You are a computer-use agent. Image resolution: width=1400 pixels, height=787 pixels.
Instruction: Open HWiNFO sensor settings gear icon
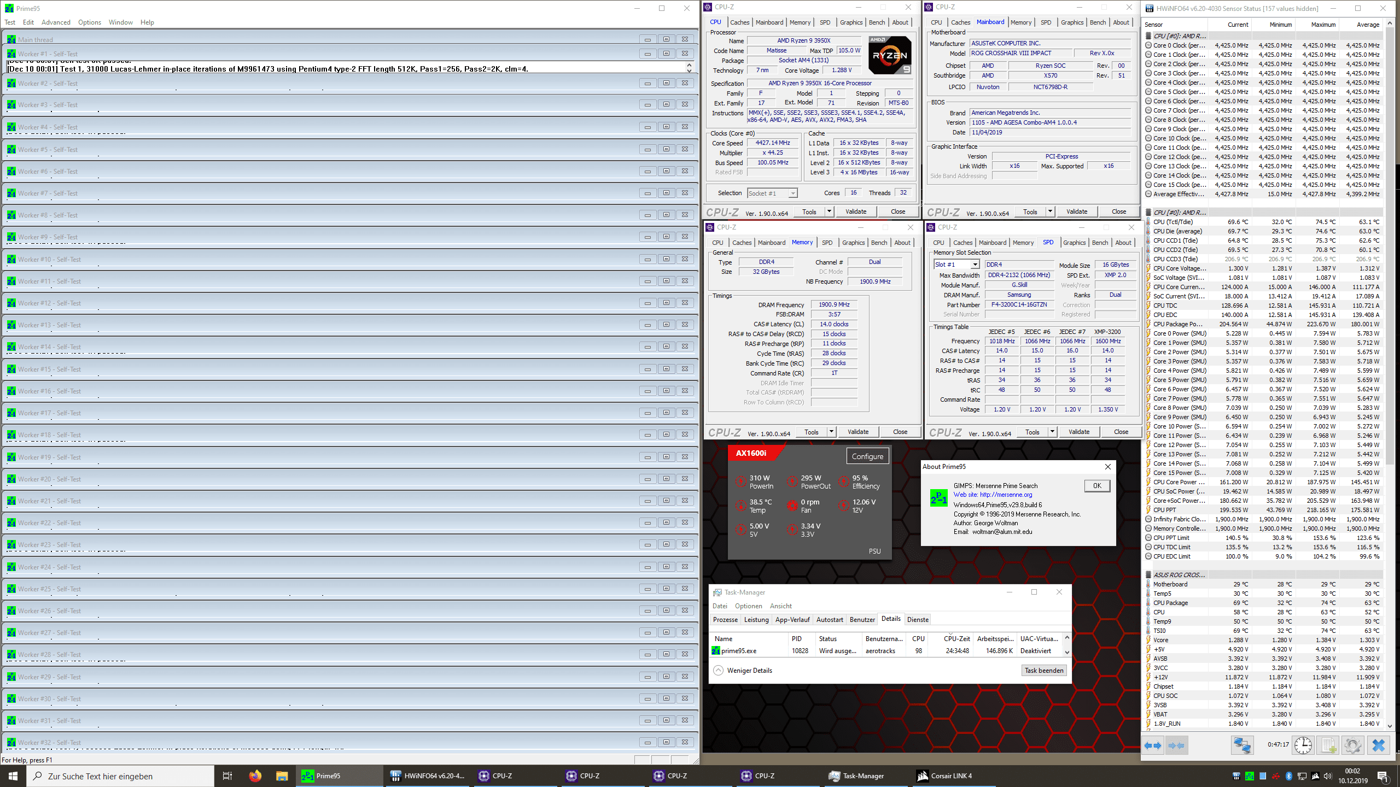tap(1352, 745)
